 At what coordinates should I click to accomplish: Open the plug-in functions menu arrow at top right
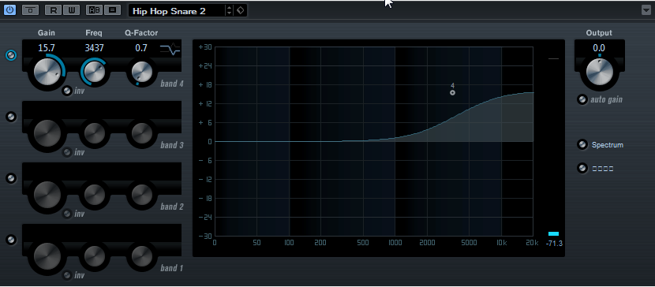pos(646,10)
